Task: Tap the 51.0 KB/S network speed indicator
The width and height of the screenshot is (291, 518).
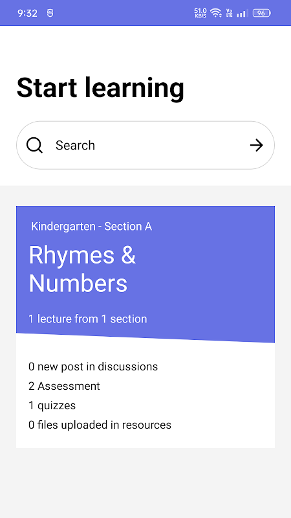Action: click(200, 13)
